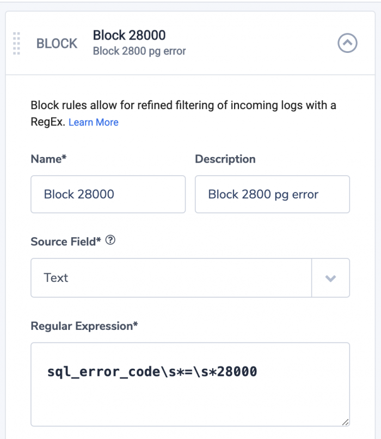Click the block rules explanation paragraph
Screen dimensions: 381x439
[183, 113]
